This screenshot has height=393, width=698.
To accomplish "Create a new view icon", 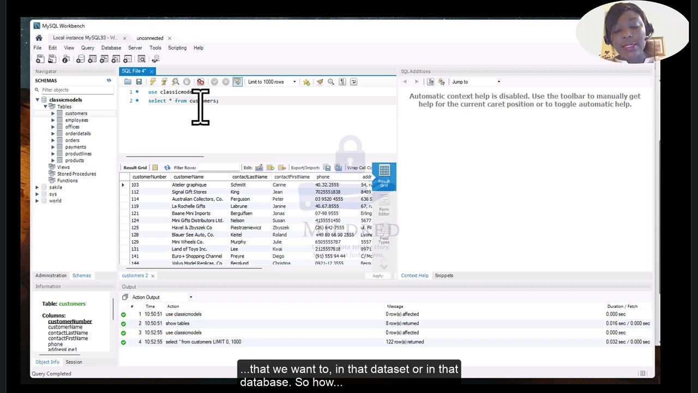I will point(104,59).
